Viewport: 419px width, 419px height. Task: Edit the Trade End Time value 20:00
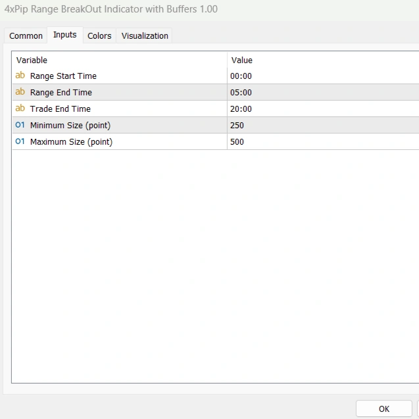pos(241,109)
